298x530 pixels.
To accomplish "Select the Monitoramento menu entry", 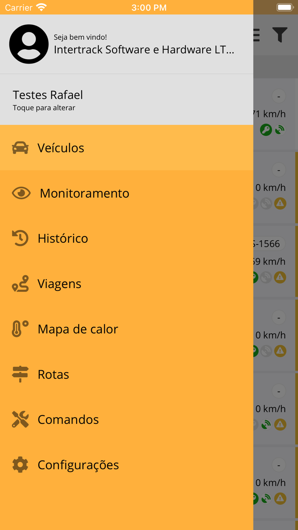I will 84,193.
